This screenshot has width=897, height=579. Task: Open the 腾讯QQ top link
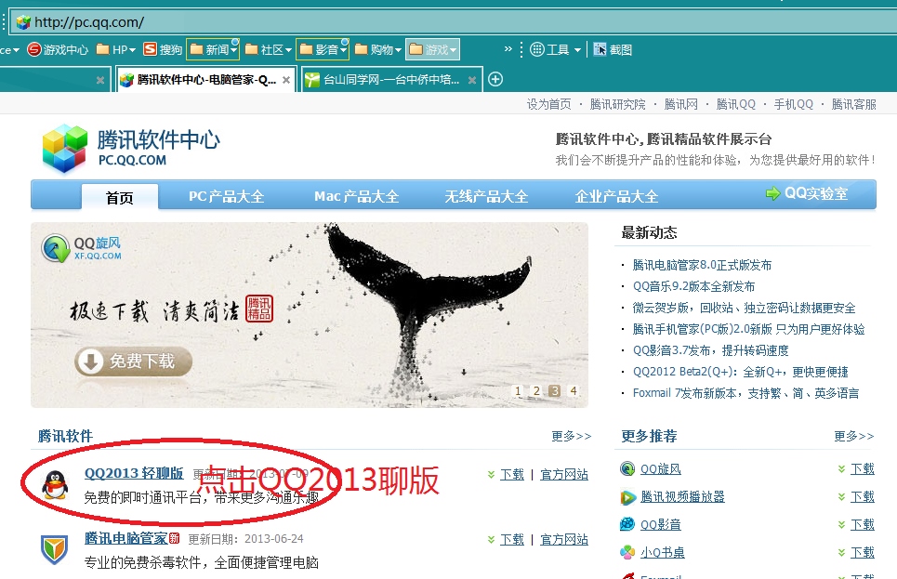[x=735, y=104]
